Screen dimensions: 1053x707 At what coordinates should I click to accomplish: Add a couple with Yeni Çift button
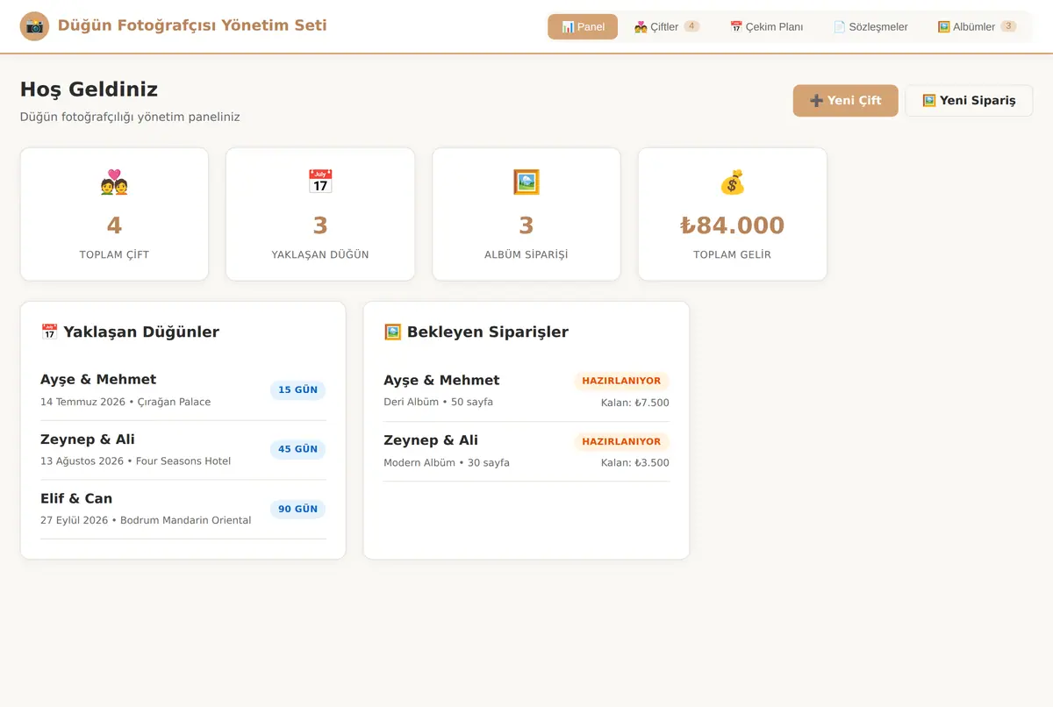tap(845, 101)
